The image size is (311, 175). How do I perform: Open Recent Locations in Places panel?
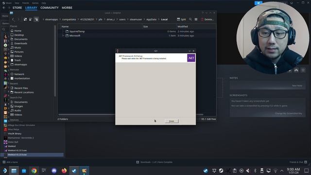point(22,92)
